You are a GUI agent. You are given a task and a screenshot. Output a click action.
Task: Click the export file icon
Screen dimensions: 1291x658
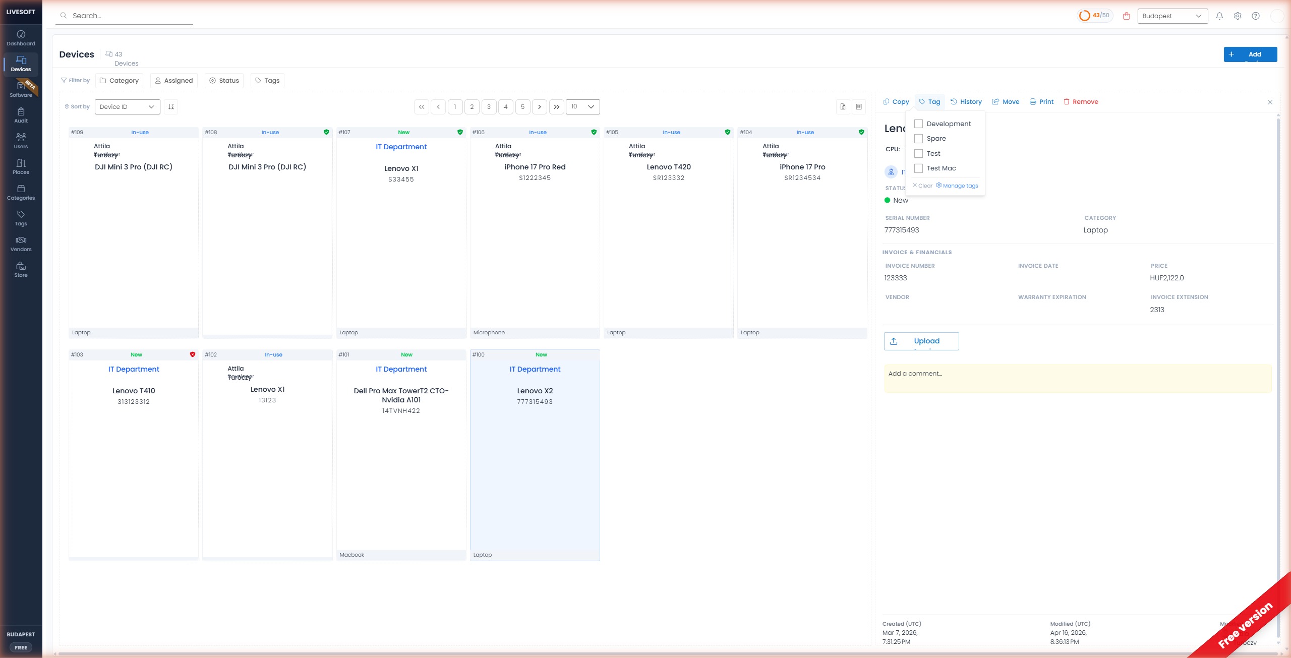point(843,106)
